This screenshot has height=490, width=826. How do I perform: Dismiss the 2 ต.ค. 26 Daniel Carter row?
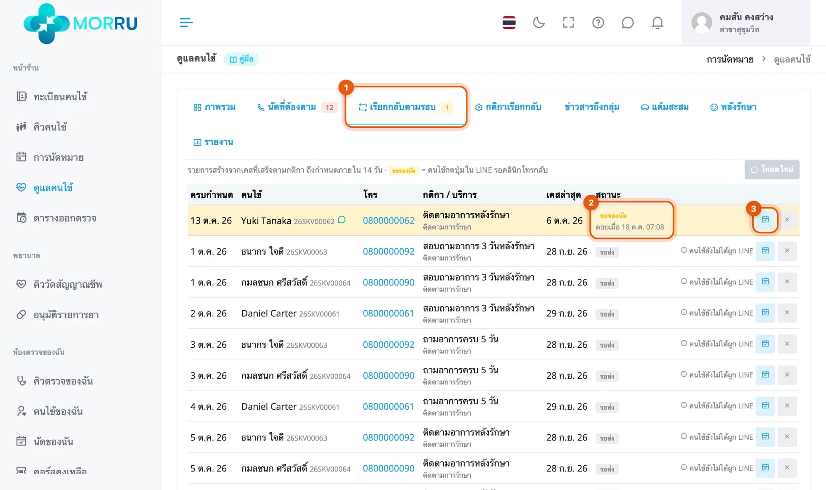click(x=787, y=313)
